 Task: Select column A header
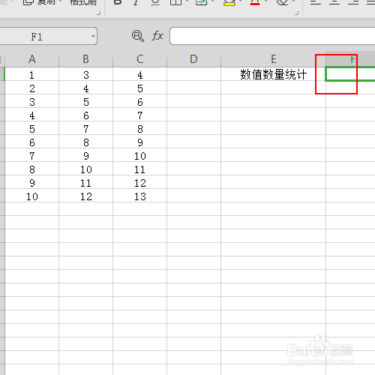(31, 59)
